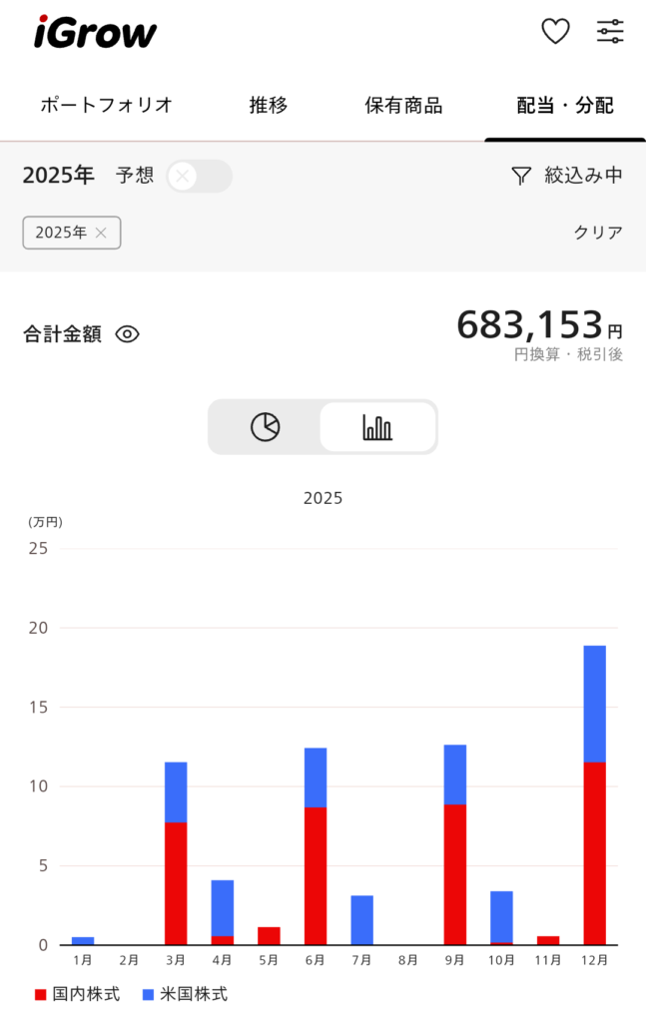The width and height of the screenshot is (646, 1022).
Task: Toggle 国内株式 red legend swatch
Action: point(41,994)
